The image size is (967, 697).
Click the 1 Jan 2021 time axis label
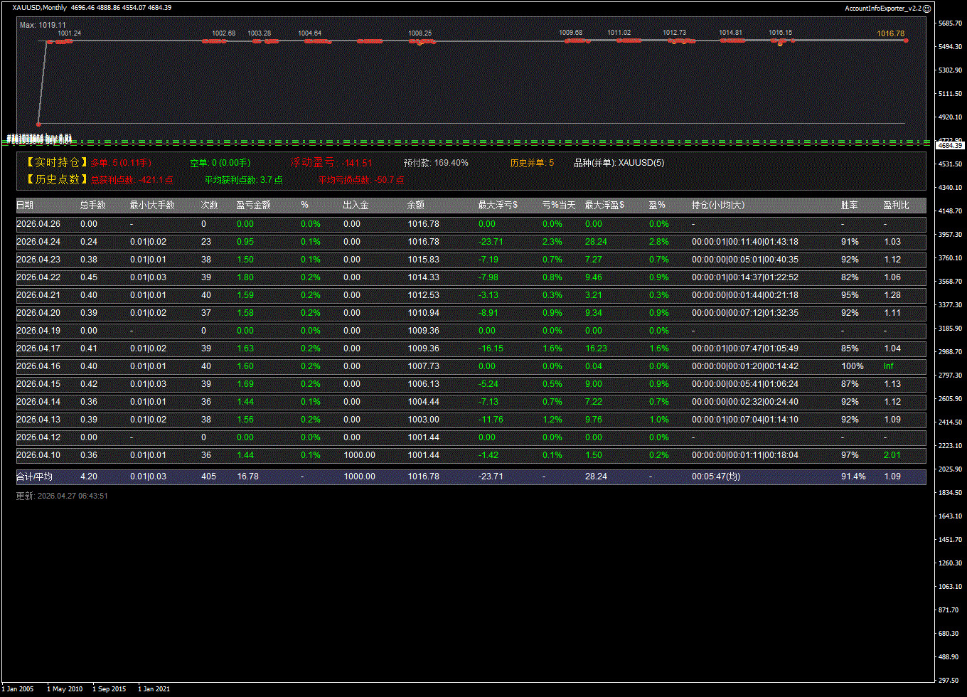154,689
